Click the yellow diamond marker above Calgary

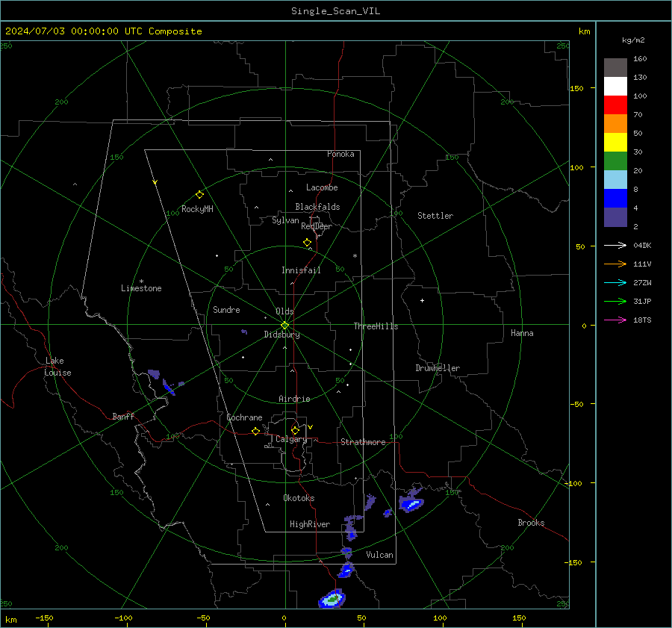coord(295,430)
